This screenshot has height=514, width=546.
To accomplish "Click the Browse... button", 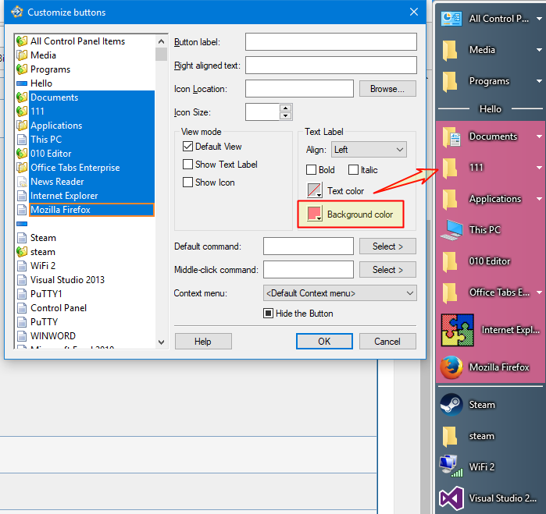I will 387,89.
